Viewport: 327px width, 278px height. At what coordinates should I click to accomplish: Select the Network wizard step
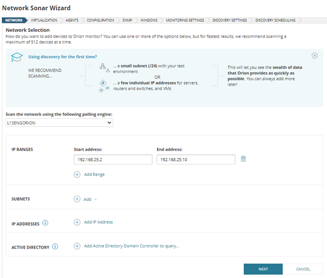[14, 20]
